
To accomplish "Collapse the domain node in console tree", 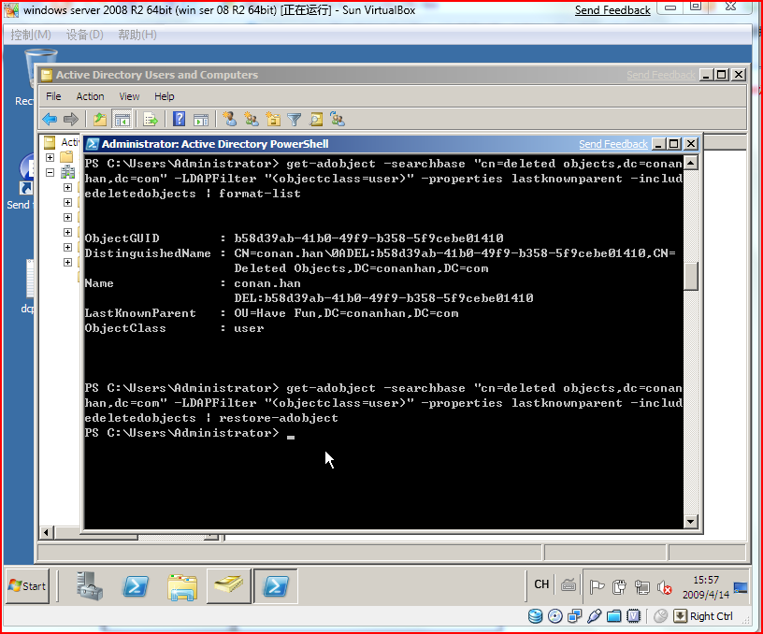I will (x=50, y=172).
